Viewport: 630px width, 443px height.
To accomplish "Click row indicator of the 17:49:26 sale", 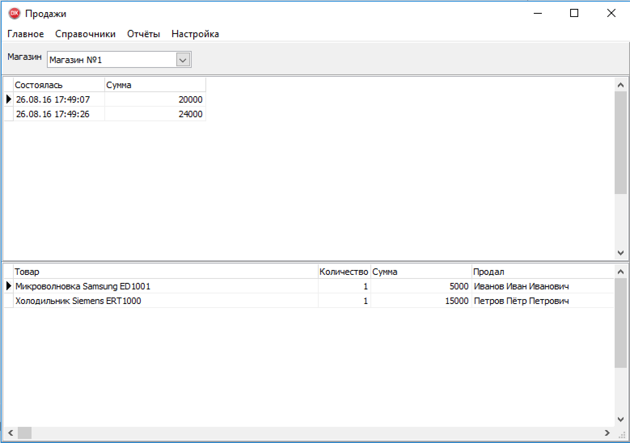I will pyautogui.click(x=8, y=114).
